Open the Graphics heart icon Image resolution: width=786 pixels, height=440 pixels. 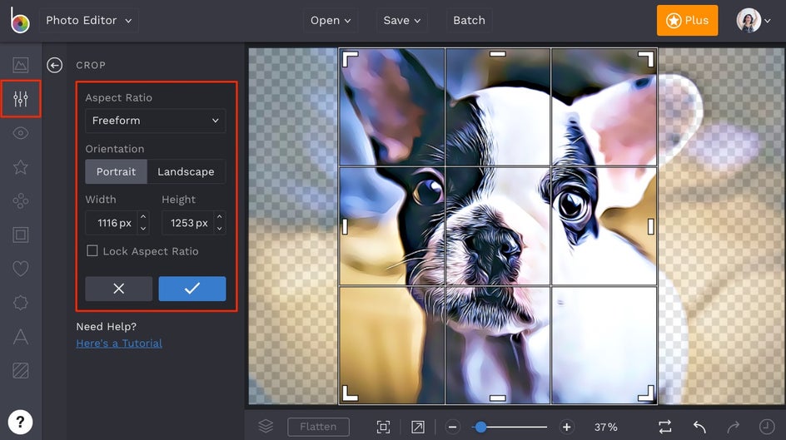(21, 269)
